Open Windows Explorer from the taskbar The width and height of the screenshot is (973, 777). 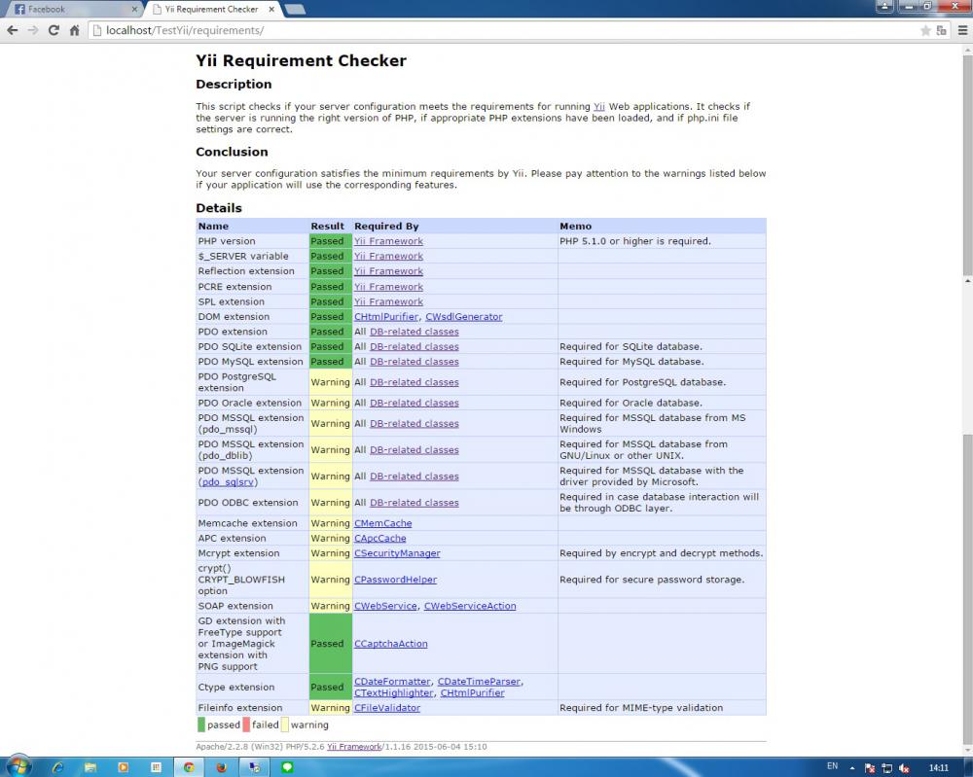tap(90, 767)
